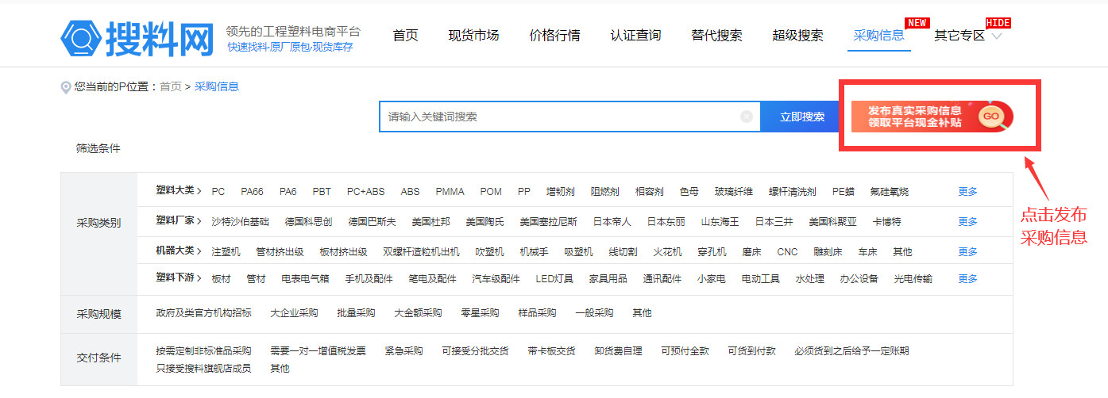Open 超级搜索 navigation item
The width and height of the screenshot is (1108, 398).
(797, 36)
